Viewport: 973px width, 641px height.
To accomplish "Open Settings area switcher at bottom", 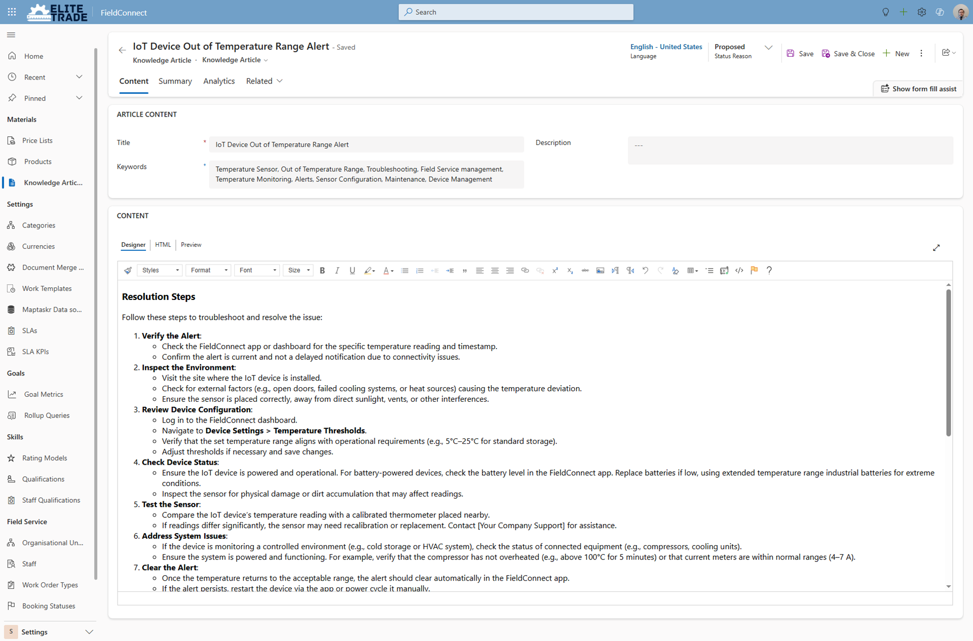I will pyautogui.click(x=50, y=632).
